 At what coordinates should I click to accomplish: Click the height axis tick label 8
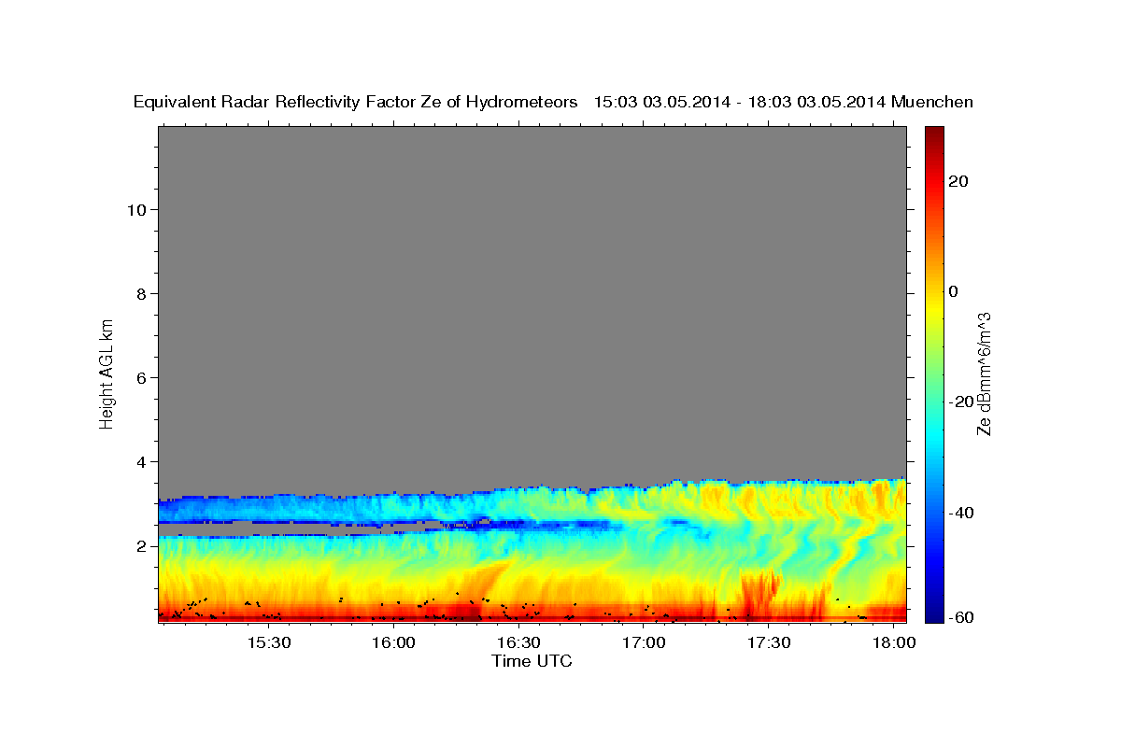click(142, 293)
